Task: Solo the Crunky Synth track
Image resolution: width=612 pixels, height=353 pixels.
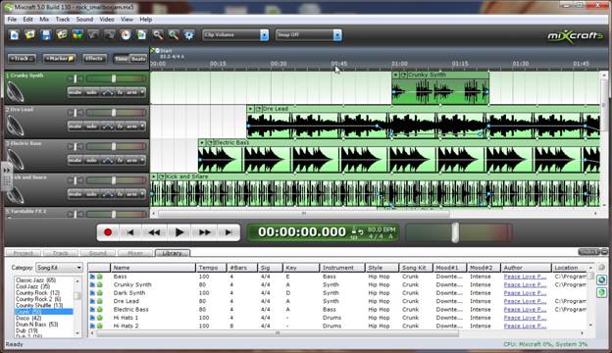Action: 91,92
